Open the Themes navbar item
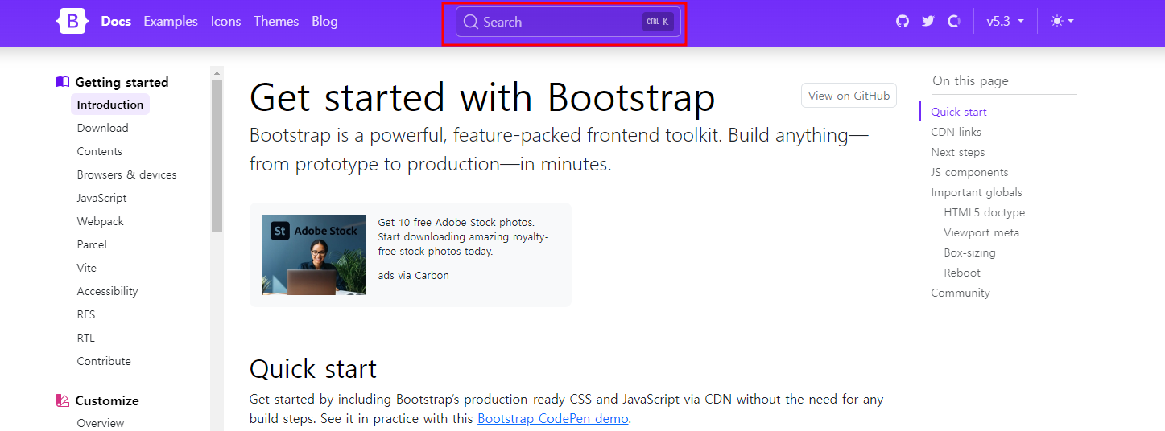1165x431 pixels. (x=276, y=22)
